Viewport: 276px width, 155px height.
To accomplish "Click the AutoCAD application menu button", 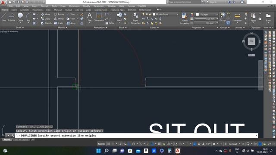I will [3, 3].
